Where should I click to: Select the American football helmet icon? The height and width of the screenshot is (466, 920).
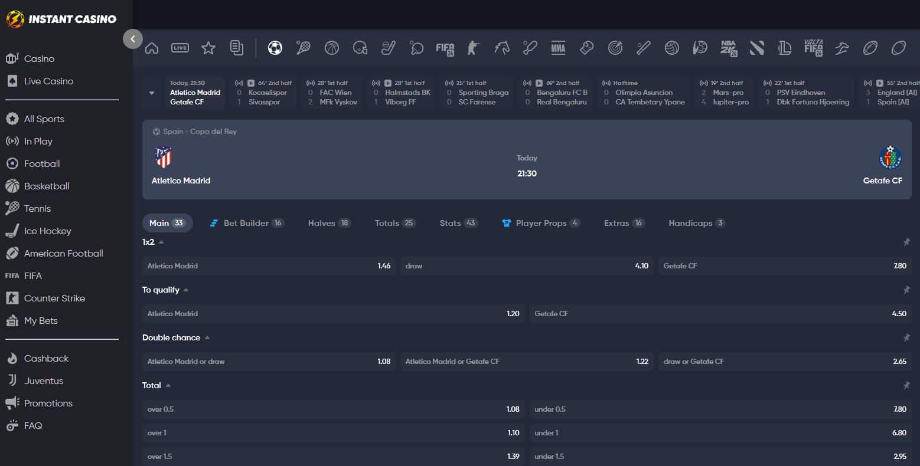pyautogui.click(x=360, y=48)
